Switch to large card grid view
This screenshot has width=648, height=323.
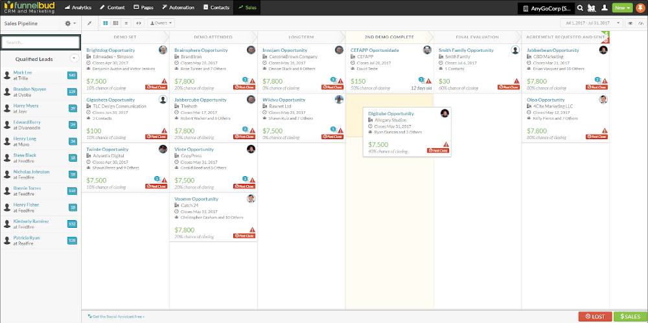106,23
